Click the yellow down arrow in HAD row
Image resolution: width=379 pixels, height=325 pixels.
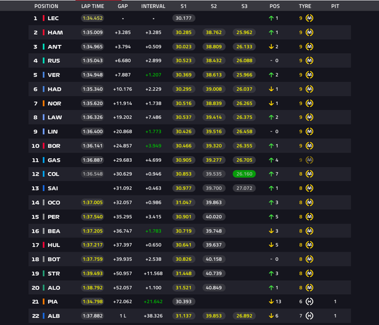[x=271, y=89]
